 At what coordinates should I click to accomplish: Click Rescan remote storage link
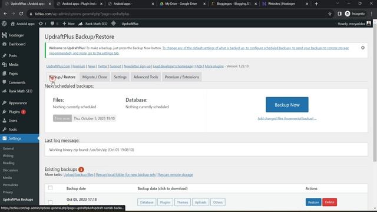pyautogui.click(x=176, y=175)
